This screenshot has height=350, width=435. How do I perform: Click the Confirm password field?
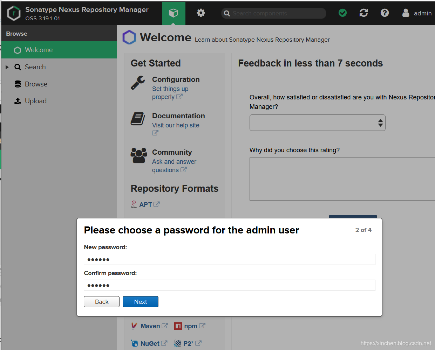coord(230,285)
